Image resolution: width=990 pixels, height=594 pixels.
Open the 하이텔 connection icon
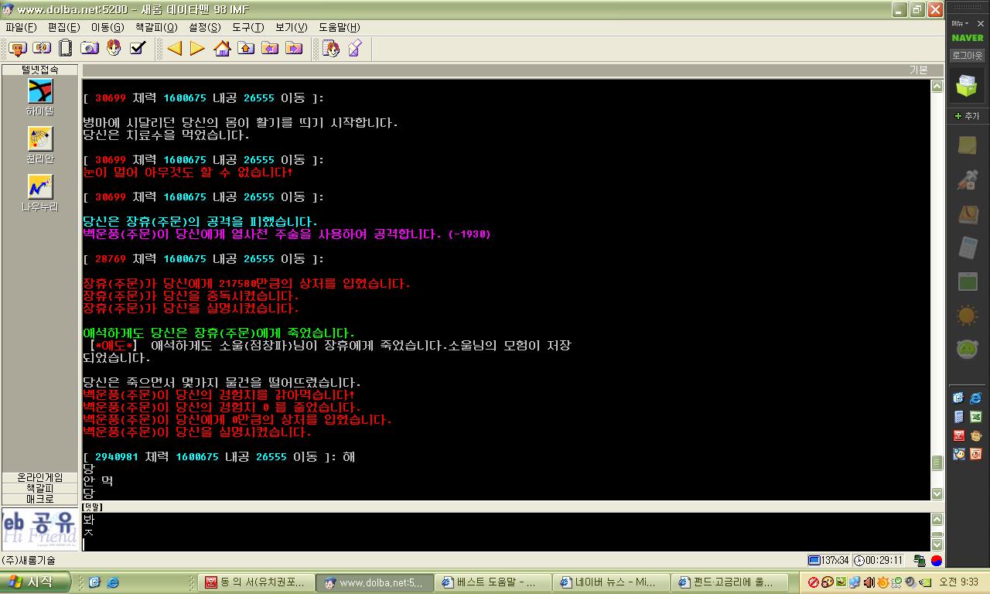pos(40,97)
